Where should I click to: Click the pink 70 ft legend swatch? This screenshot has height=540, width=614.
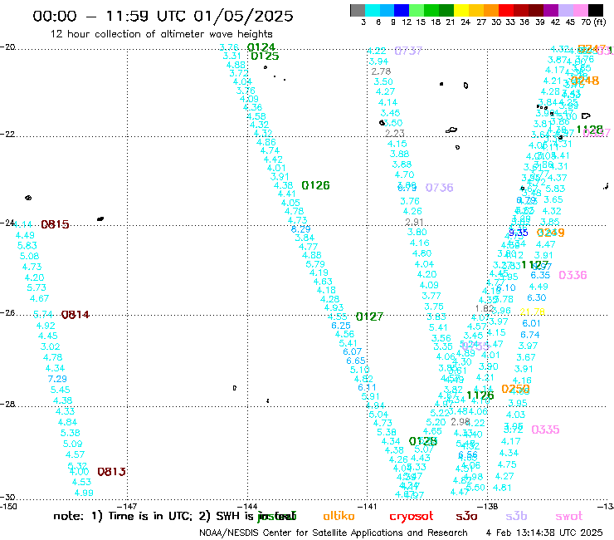(580, 10)
